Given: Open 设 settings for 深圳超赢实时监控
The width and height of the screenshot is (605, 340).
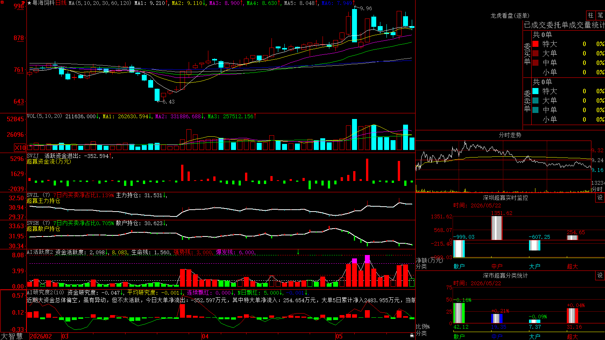Looking at the screenshot, I should [600, 198].
